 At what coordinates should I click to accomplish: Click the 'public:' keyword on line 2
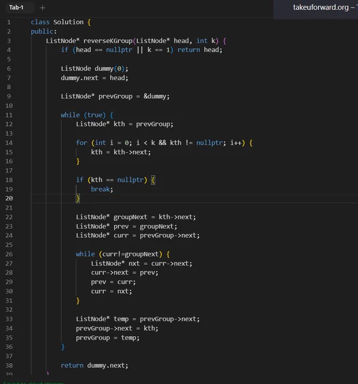point(44,32)
